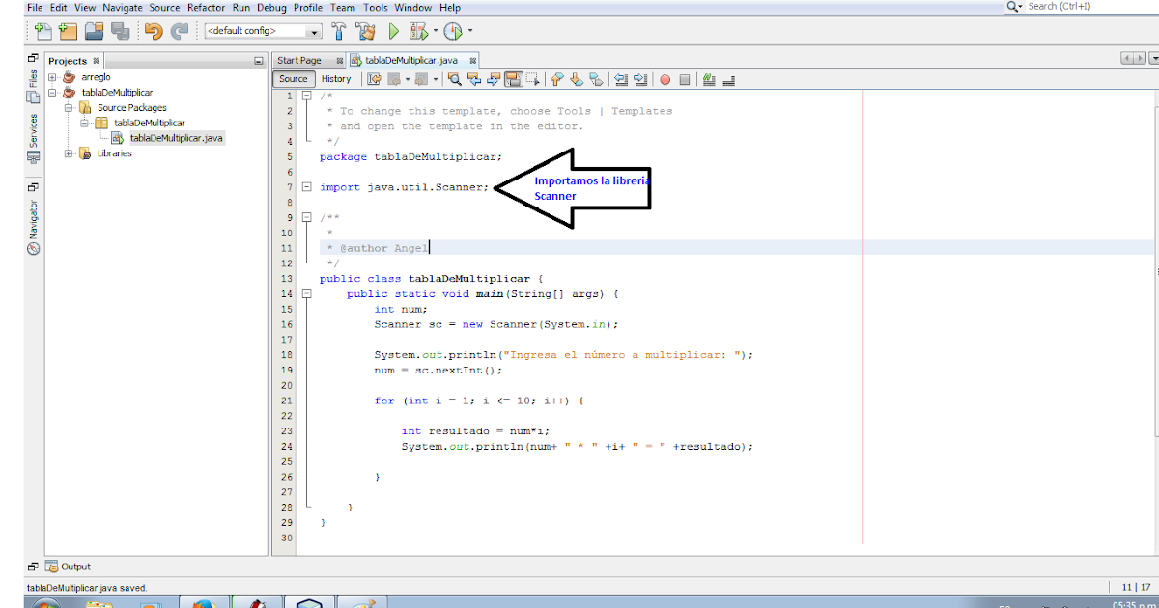The height and width of the screenshot is (608, 1159).
Task: Toggle a breakpoint using the red circle icon
Action: point(664,79)
